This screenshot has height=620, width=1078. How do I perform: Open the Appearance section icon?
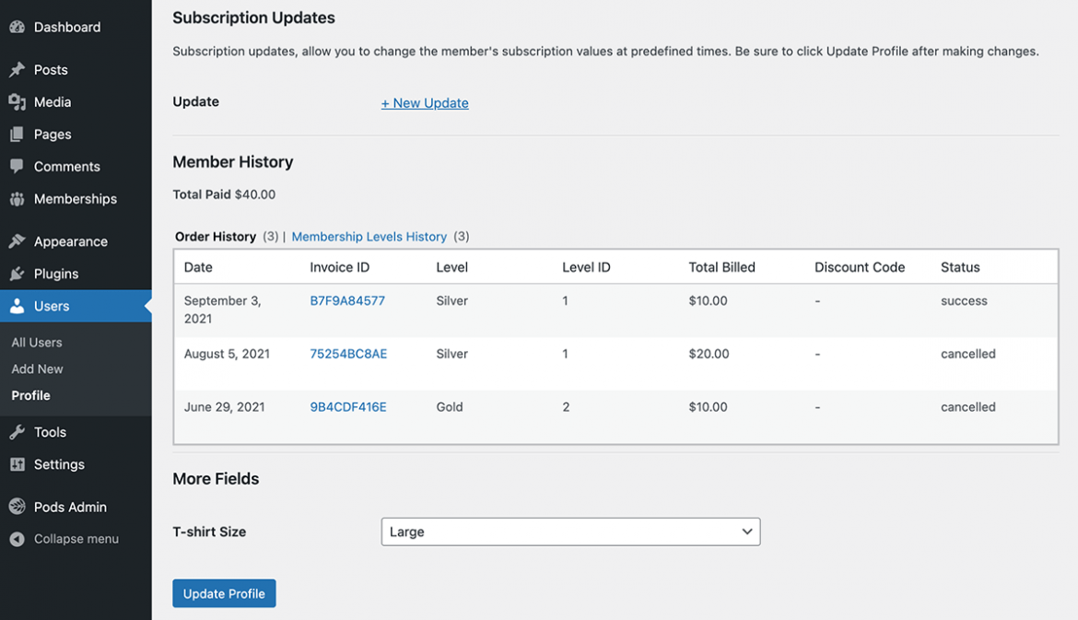17,240
